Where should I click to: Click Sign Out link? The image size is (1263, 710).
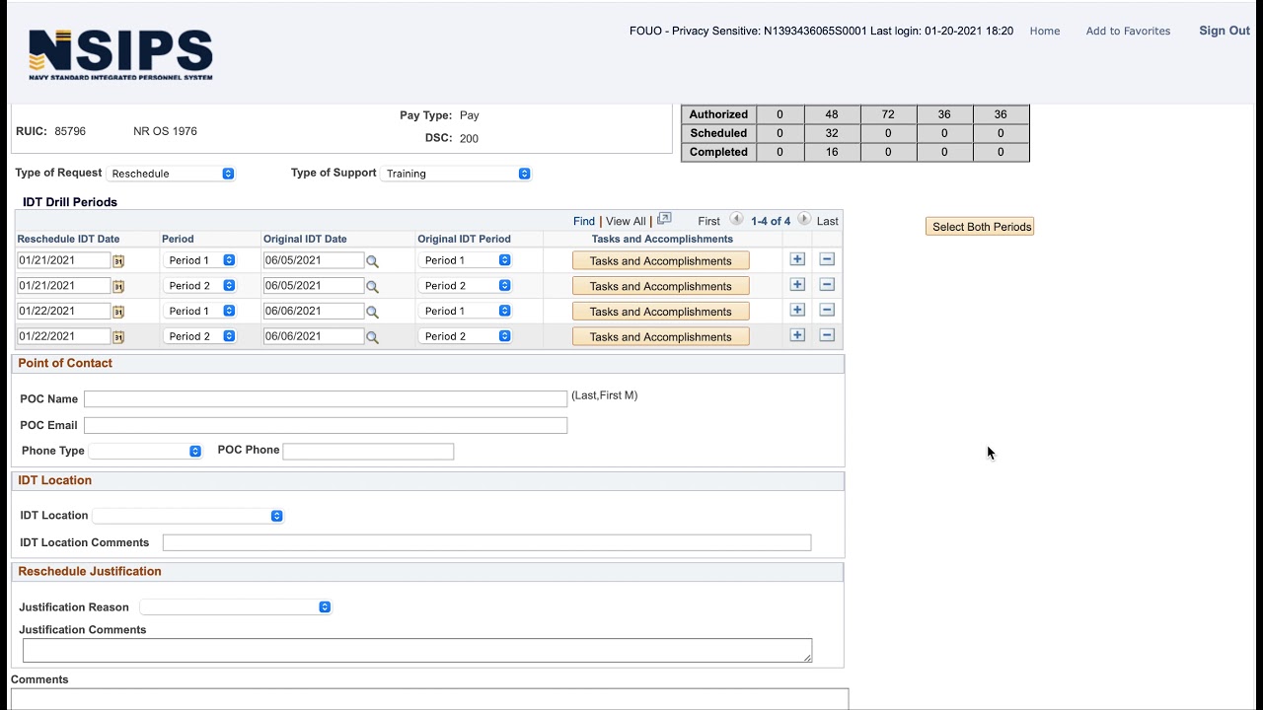(1225, 31)
